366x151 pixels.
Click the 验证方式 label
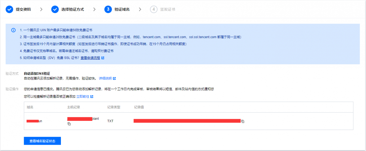point(12,74)
